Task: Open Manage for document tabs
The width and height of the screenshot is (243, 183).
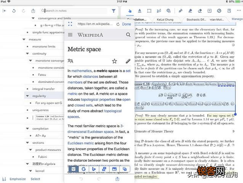Action: [x=237, y=19]
